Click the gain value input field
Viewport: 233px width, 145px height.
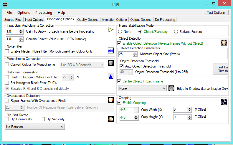(x=12, y=31)
